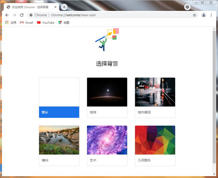Image resolution: width=218 pixels, height=178 pixels.
Task: Pick the 横向 landscape background
Action: [59, 140]
